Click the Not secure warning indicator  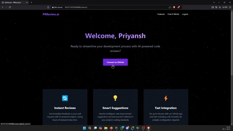[57, 7]
